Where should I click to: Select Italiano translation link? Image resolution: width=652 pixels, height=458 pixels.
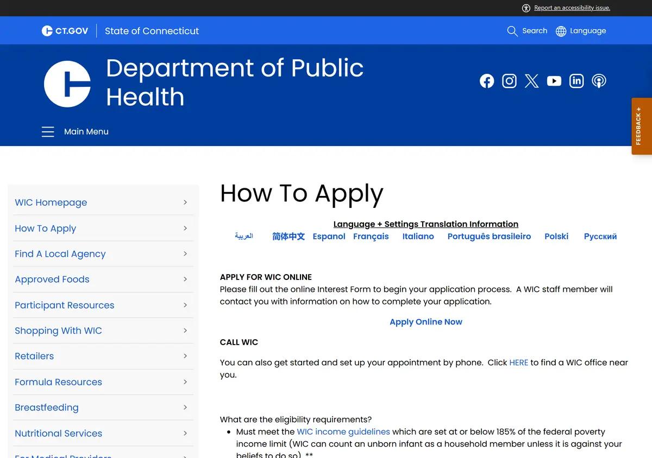418,237
